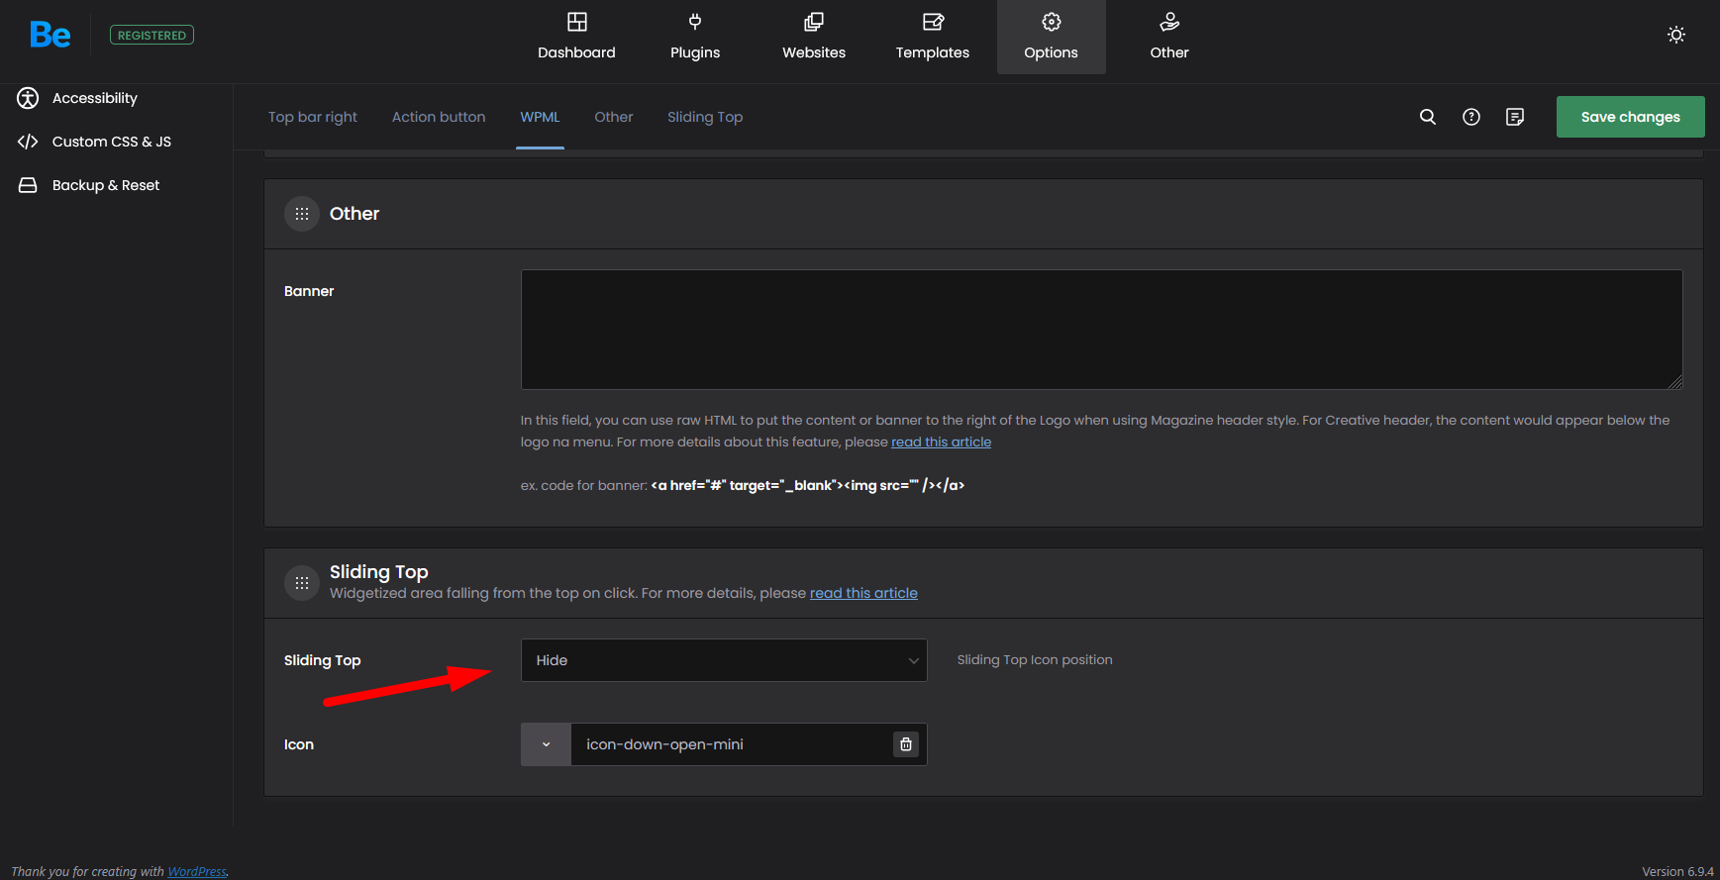This screenshot has height=880, width=1720.
Task: Click the icon-down-open-mini input field
Action: [x=731, y=744]
